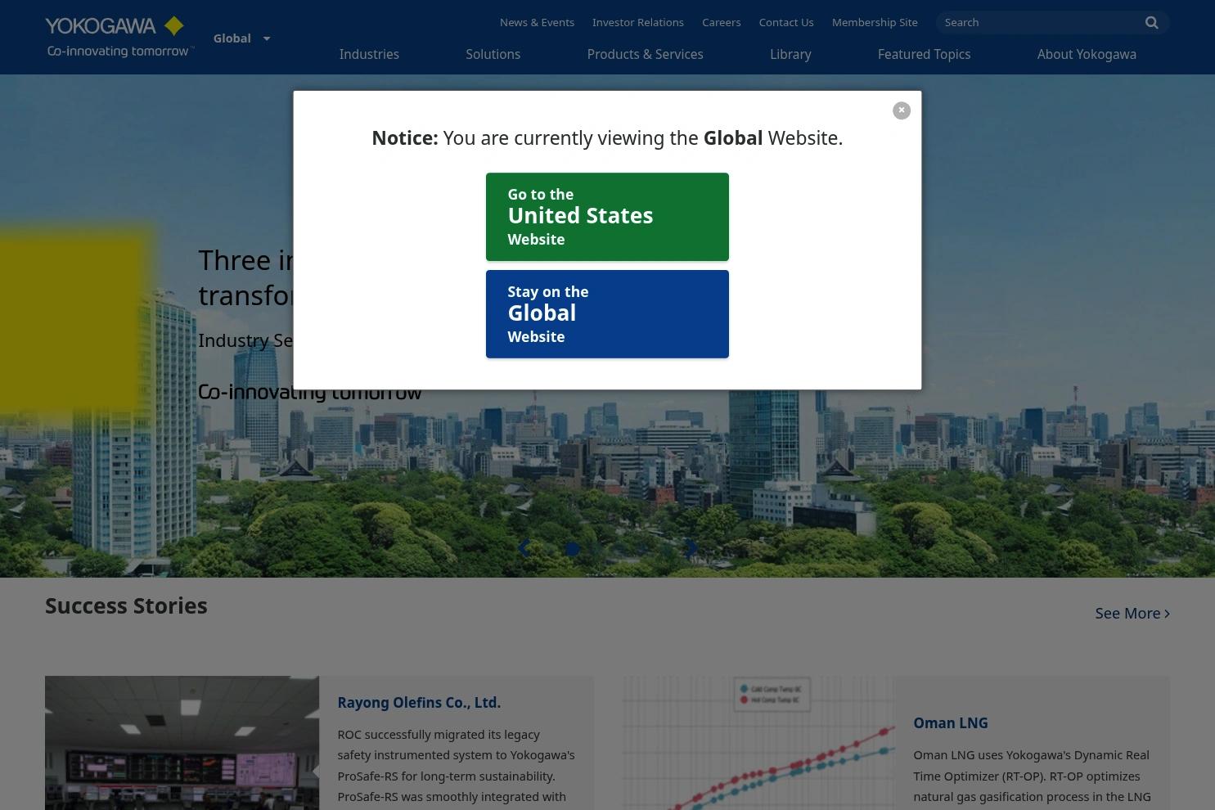Viewport: 1215px width, 810px height.
Task: Click See More for Success Stories
Action: point(1132,613)
